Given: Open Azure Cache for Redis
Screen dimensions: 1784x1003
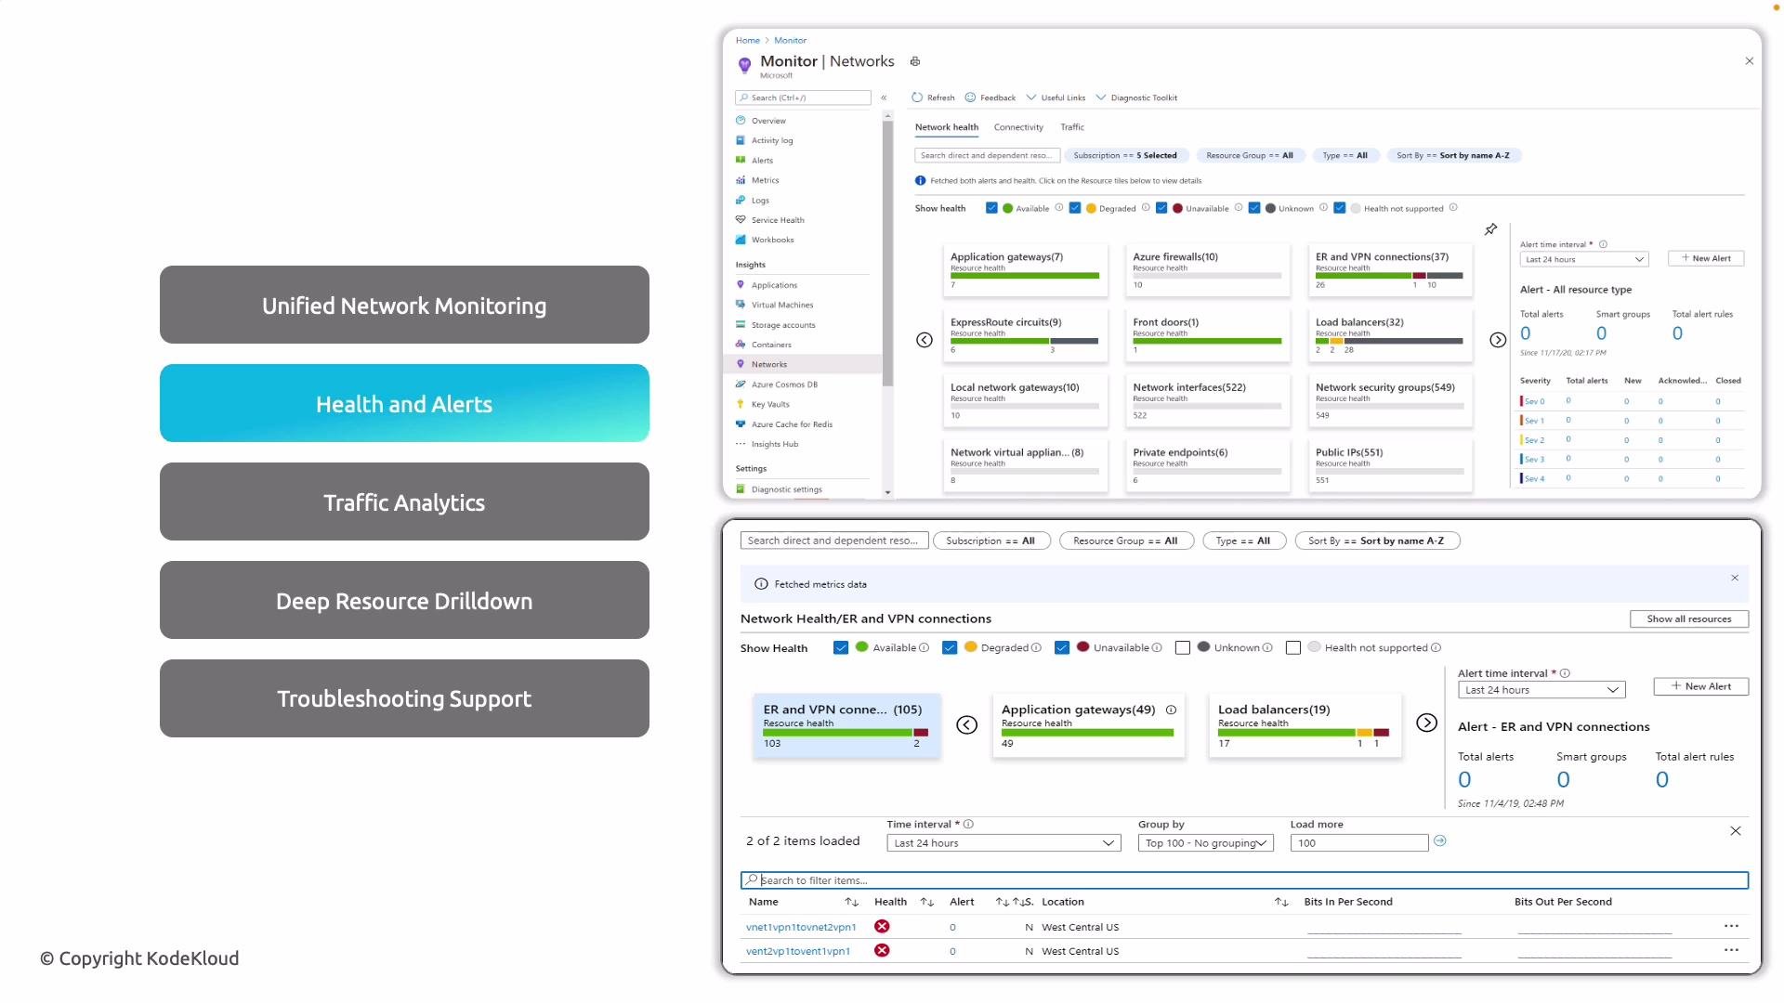Looking at the screenshot, I should (792, 424).
